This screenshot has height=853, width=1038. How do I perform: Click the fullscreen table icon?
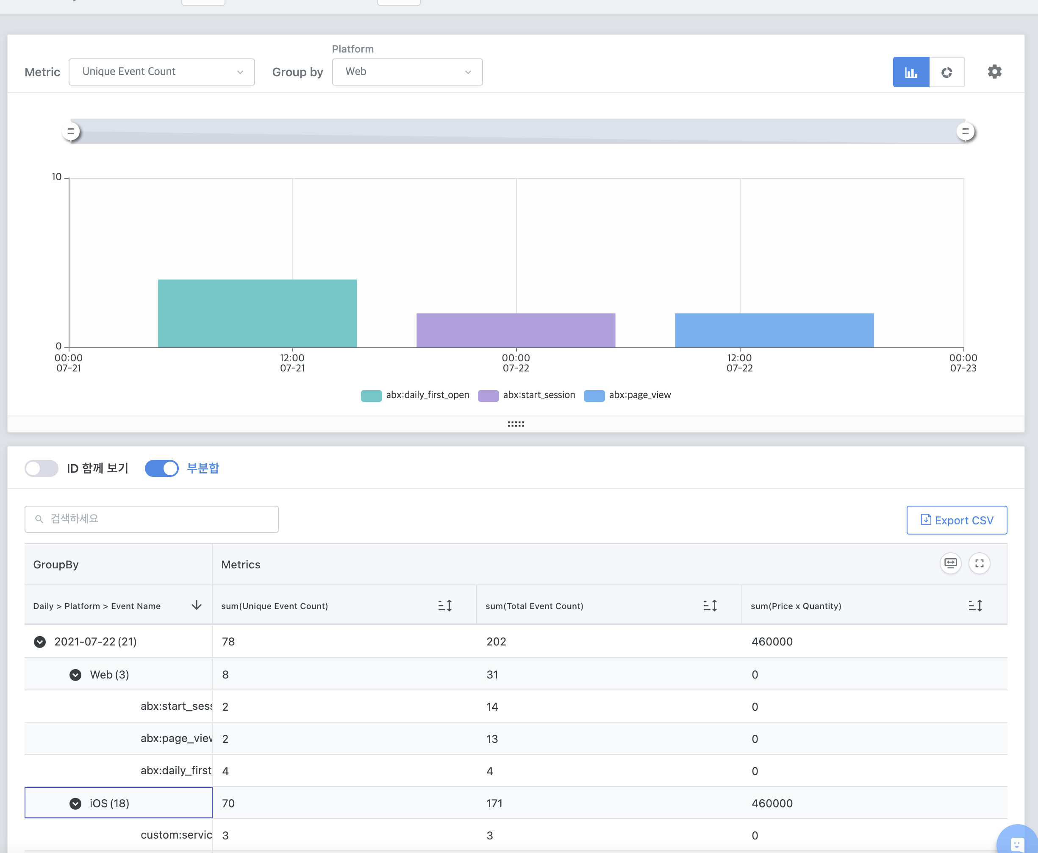[979, 563]
